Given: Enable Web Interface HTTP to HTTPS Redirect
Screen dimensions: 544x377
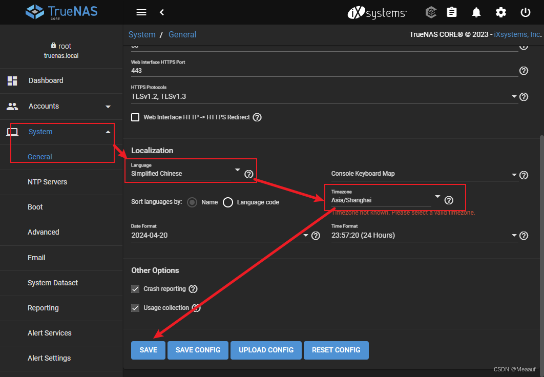Looking at the screenshot, I should tap(135, 117).
